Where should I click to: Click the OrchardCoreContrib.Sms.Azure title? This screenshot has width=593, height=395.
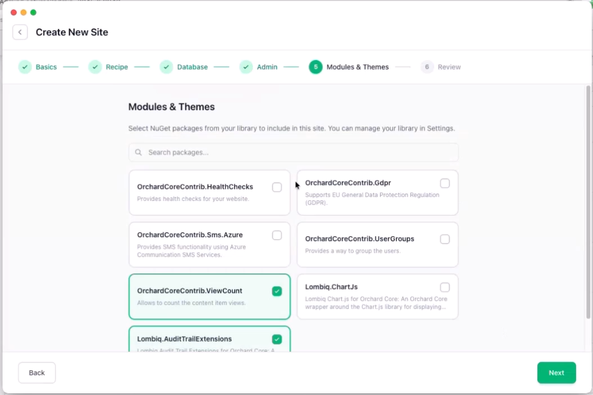coord(190,235)
